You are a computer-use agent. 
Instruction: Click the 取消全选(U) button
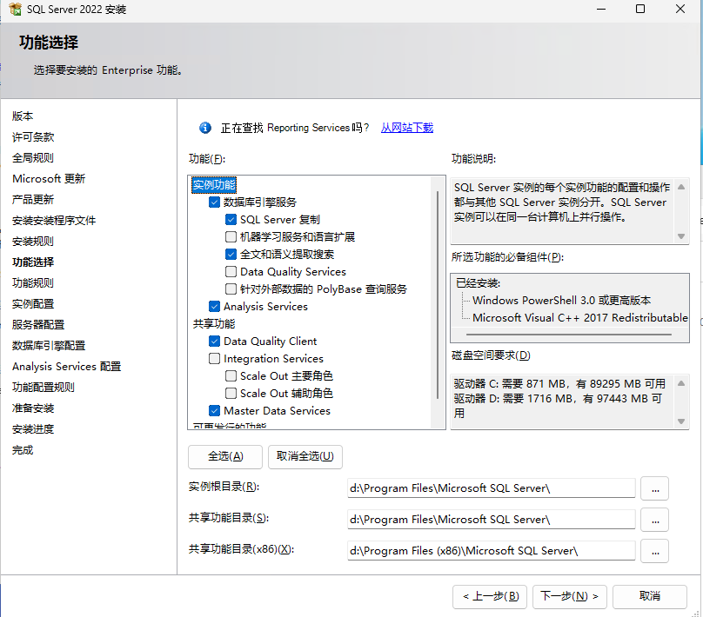[305, 457]
